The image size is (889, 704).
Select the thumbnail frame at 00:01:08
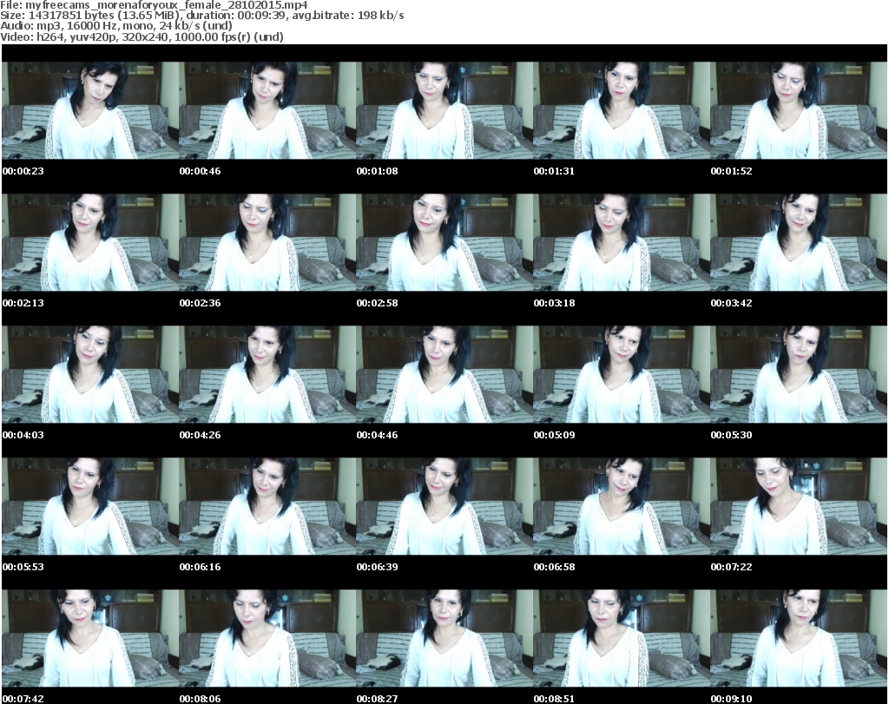point(444,110)
